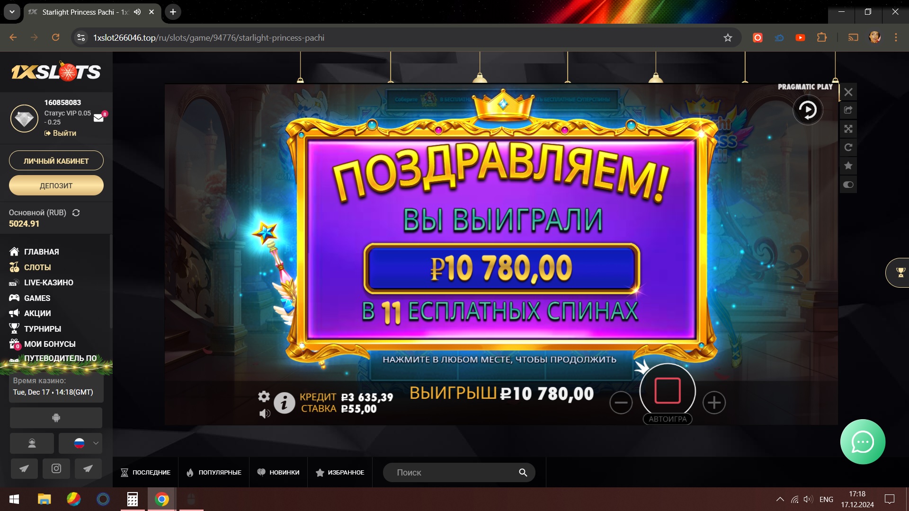The height and width of the screenshot is (511, 909).
Task: Stop the spin using red square button
Action: (667, 391)
